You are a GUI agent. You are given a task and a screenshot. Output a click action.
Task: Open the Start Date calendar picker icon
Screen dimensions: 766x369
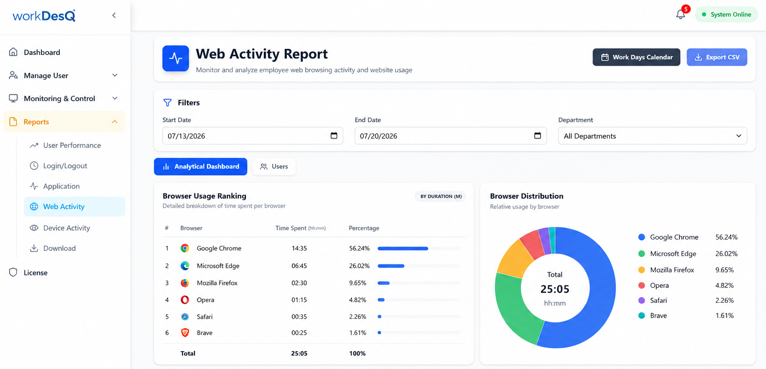click(x=334, y=136)
